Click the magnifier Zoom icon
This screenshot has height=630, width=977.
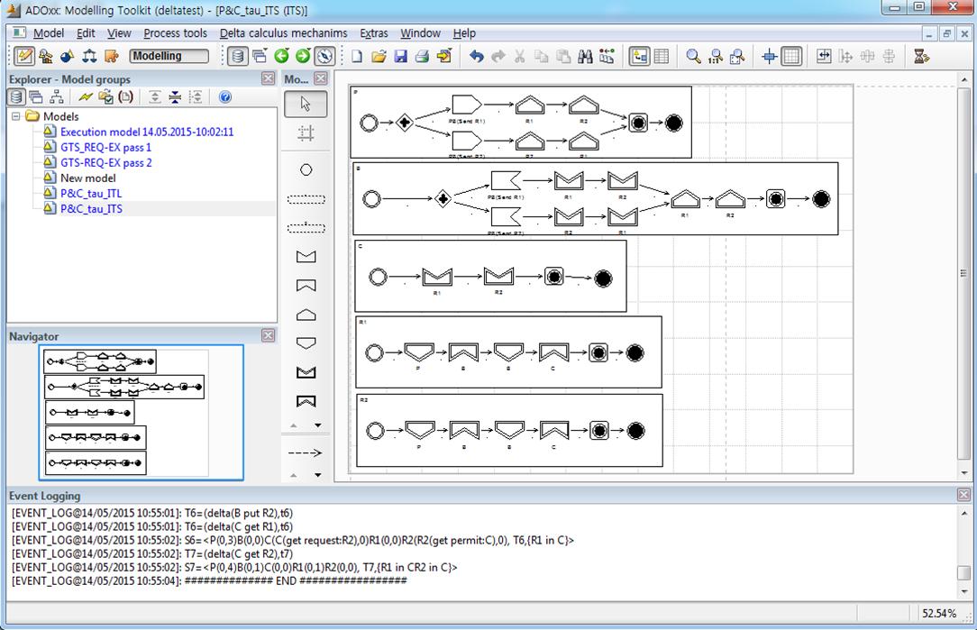coord(693,56)
